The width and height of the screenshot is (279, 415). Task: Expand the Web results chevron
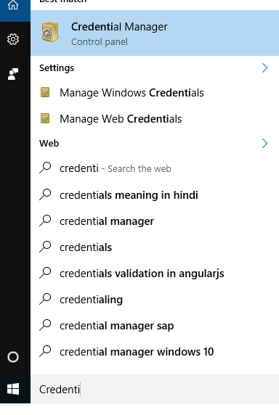264,144
